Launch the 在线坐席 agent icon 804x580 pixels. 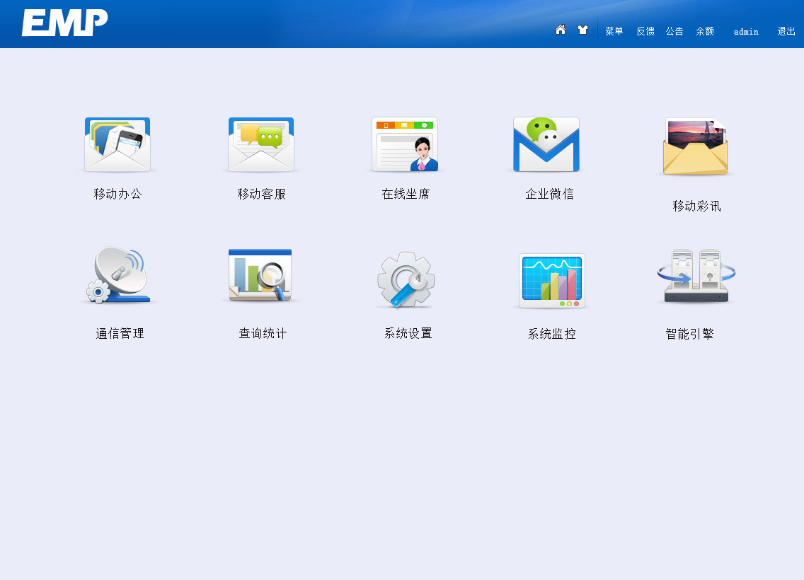coord(405,145)
